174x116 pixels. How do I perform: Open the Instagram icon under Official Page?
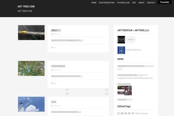[x=129, y=113]
